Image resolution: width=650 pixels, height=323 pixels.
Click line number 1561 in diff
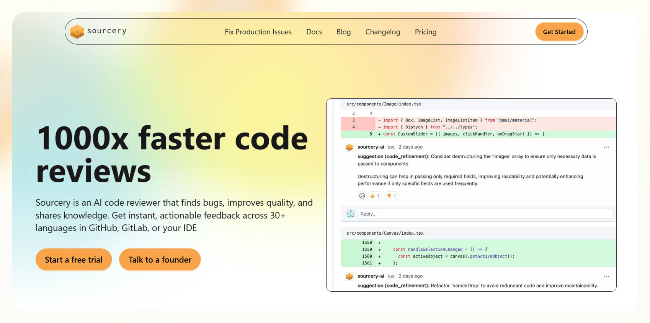tap(367, 263)
